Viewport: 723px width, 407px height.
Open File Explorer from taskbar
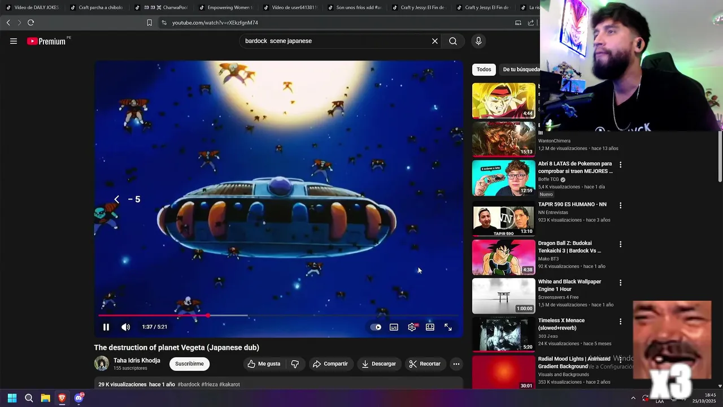click(45, 398)
